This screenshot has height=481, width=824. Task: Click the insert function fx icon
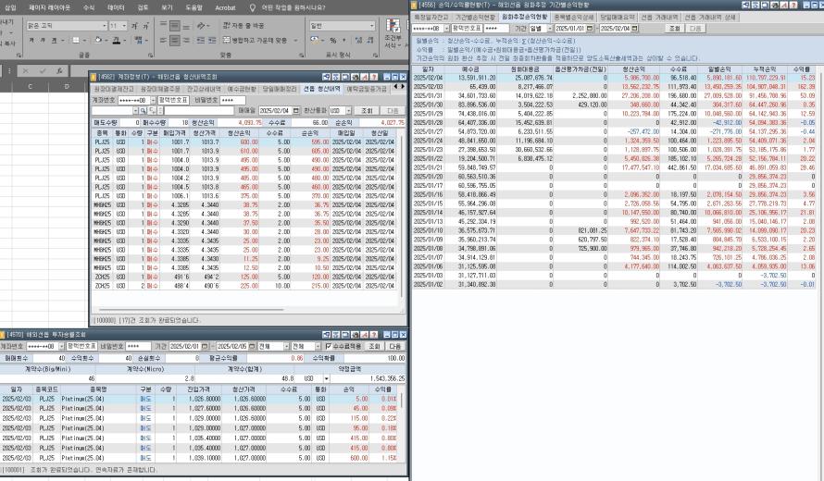click(59, 70)
